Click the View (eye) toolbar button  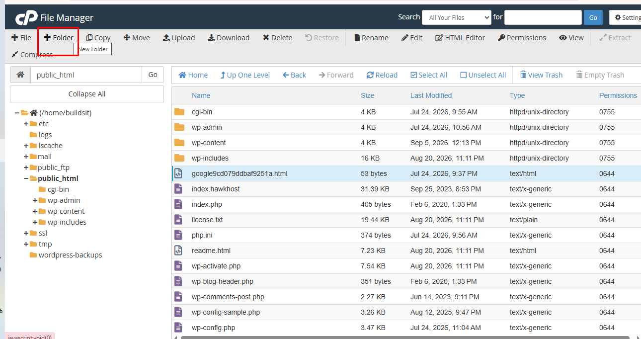click(x=571, y=38)
